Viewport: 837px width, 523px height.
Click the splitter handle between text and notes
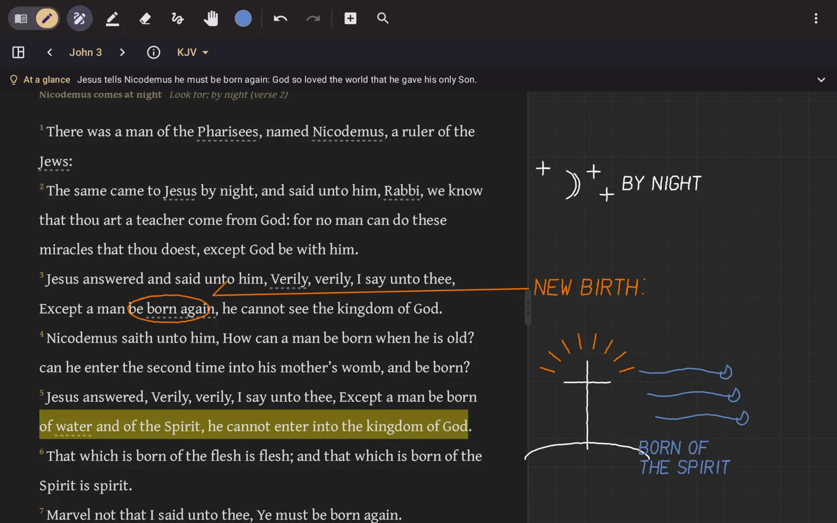tap(528, 308)
